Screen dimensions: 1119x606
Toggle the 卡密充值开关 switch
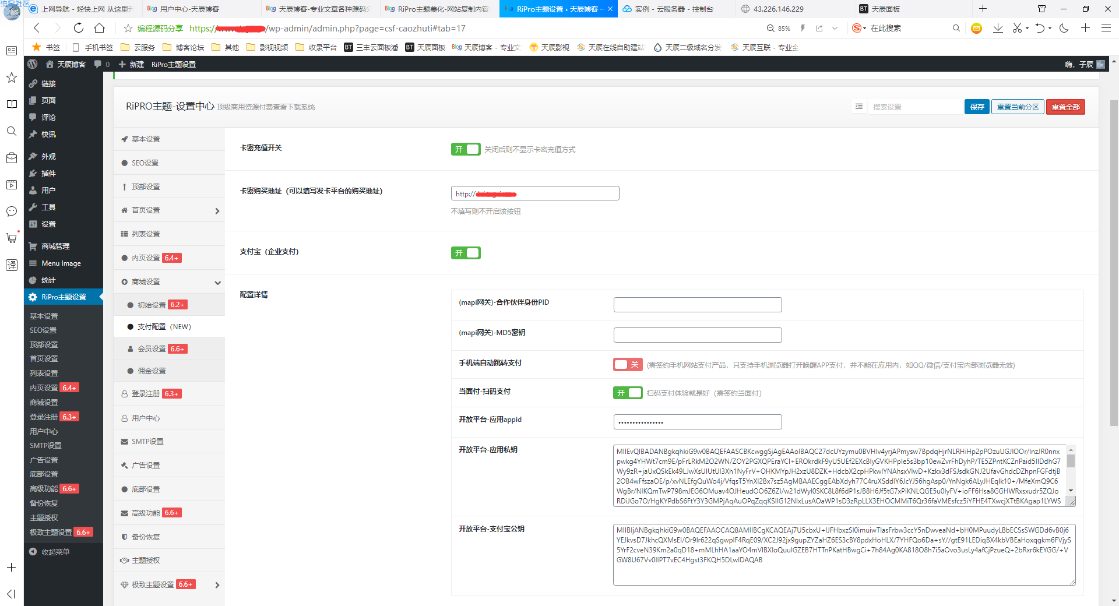point(466,149)
